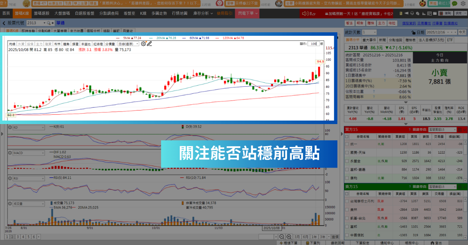Switch to 分點追蹤 tab in right panel

[x=395, y=40]
